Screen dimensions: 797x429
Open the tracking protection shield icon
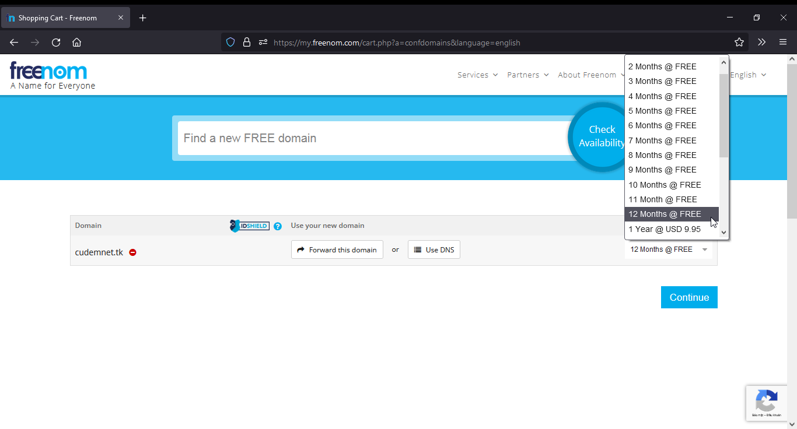[230, 42]
